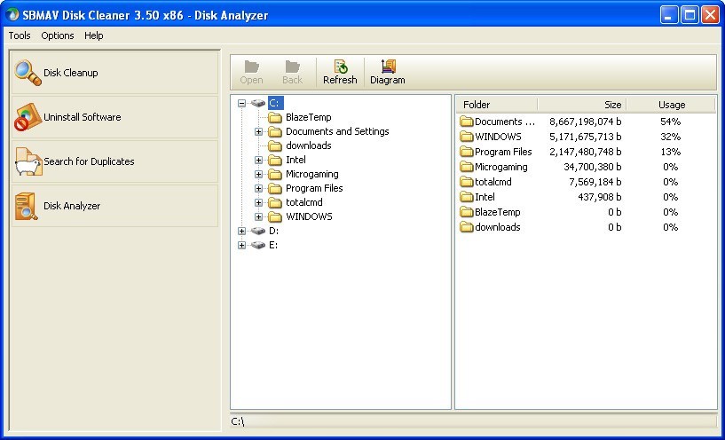Viewport: 725px width, 440px height.
Task: Click Program Files folder icon in tree
Action: click(275, 189)
